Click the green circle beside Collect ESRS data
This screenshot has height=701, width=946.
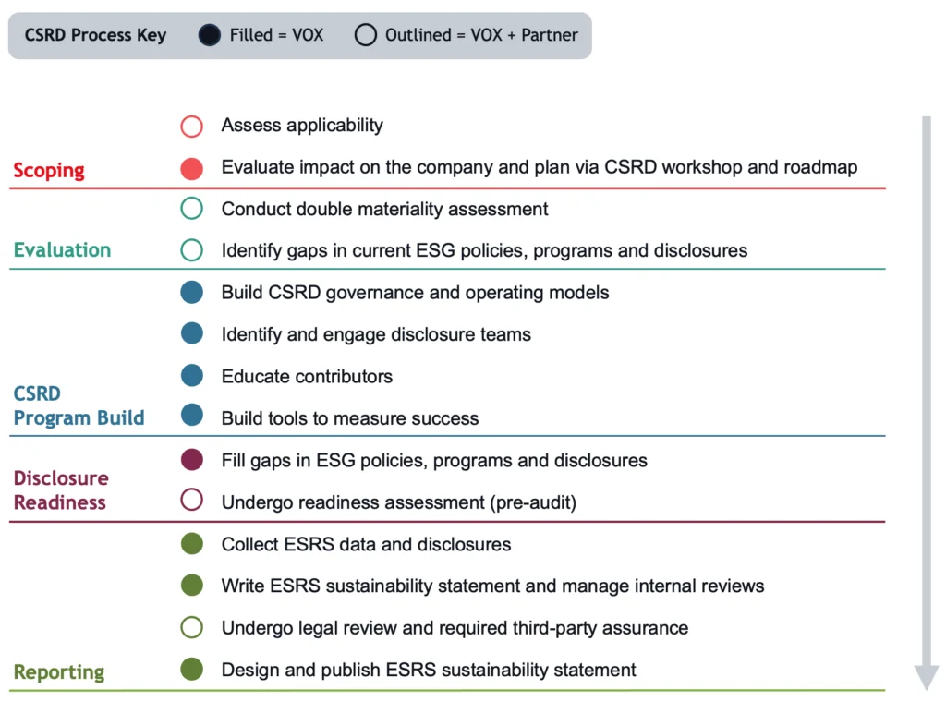[191, 544]
